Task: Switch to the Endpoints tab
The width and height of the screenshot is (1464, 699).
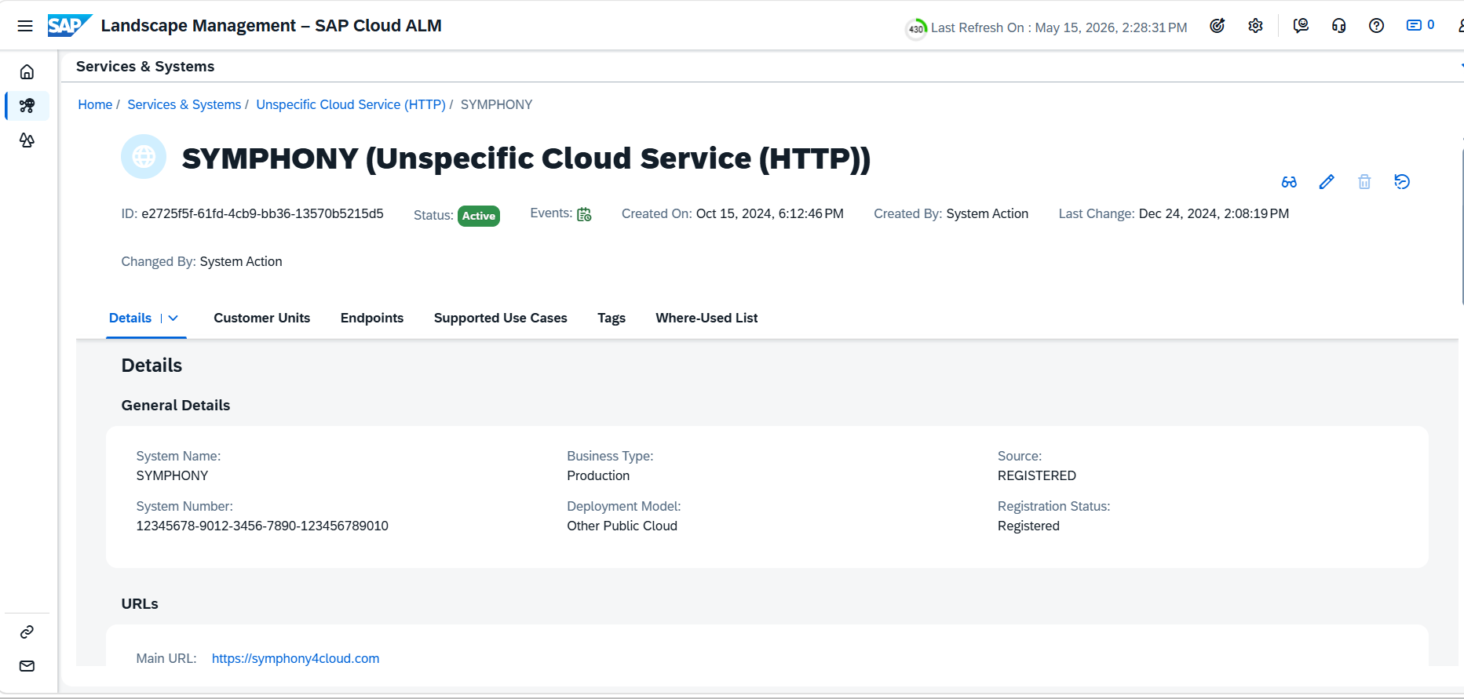Action: coord(372,318)
